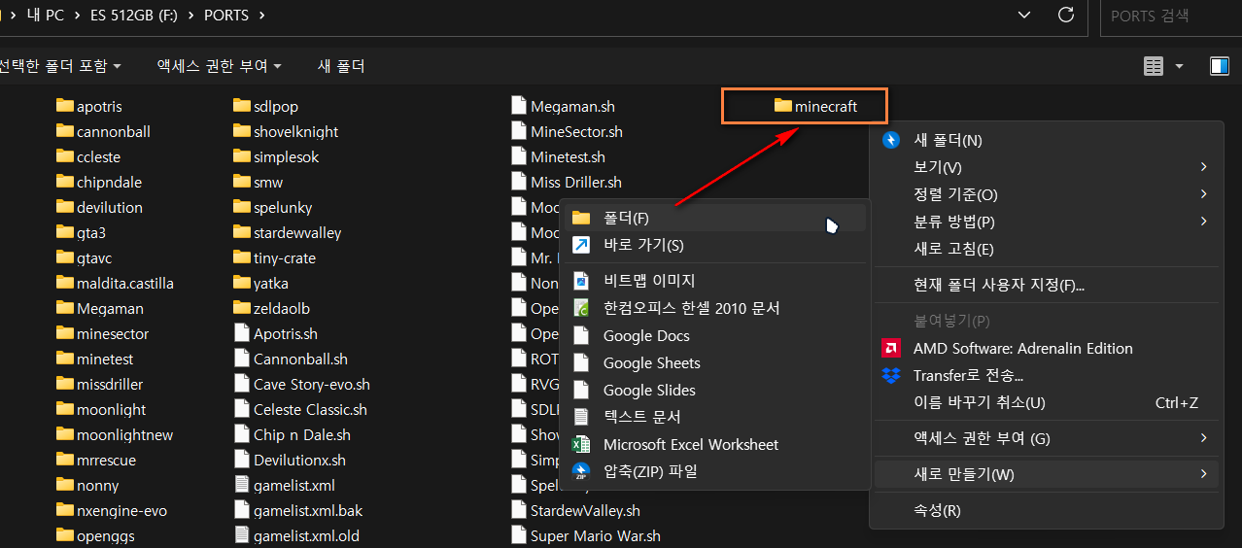This screenshot has height=548, width=1242.
Task: Click the ES 512GB (F:) breadcrumb
Action: point(133,16)
